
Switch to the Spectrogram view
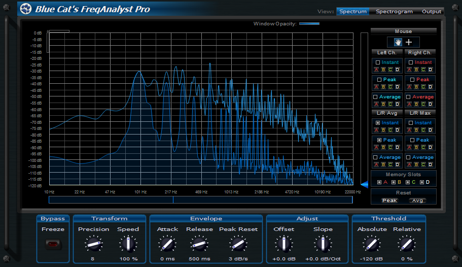click(x=394, y=12)
